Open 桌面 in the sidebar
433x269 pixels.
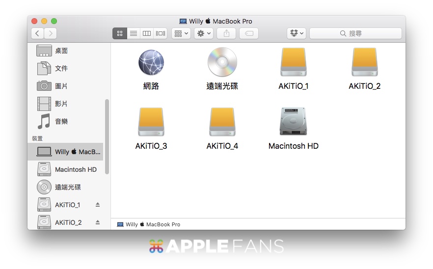[66, 51]
